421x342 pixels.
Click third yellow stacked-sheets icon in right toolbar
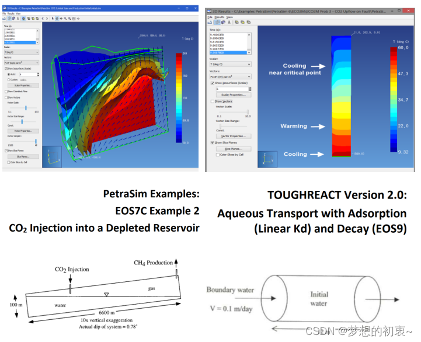[x=249, y=22]
